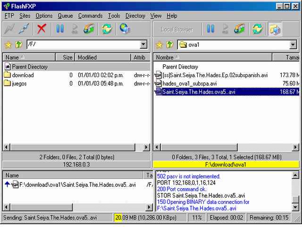Click the Connect lightning icon in left toolbar
302x227 pixels.
pos(9,29)
